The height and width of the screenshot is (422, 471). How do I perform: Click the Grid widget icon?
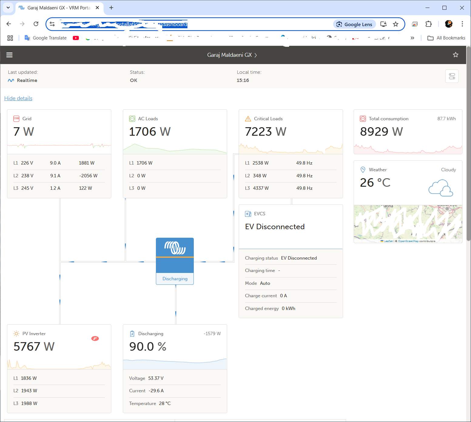point(16,119)
